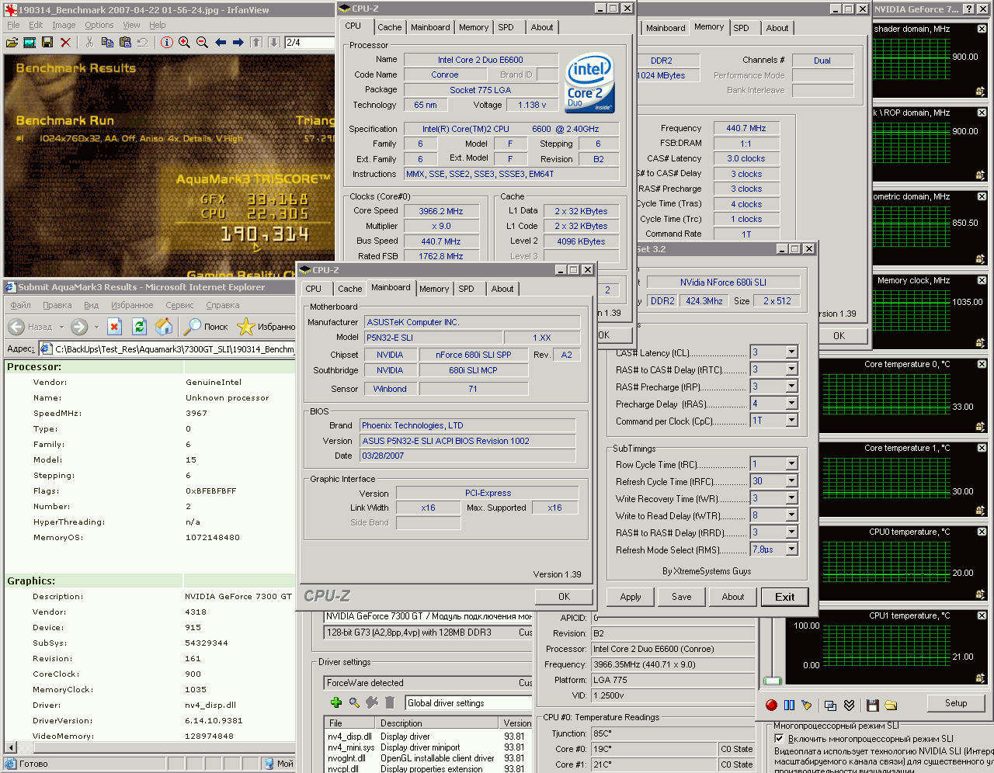Open Internet Explorer Home page icon
Image resolution: width=994 pixels, height=773 pixels.
[164, 327]
